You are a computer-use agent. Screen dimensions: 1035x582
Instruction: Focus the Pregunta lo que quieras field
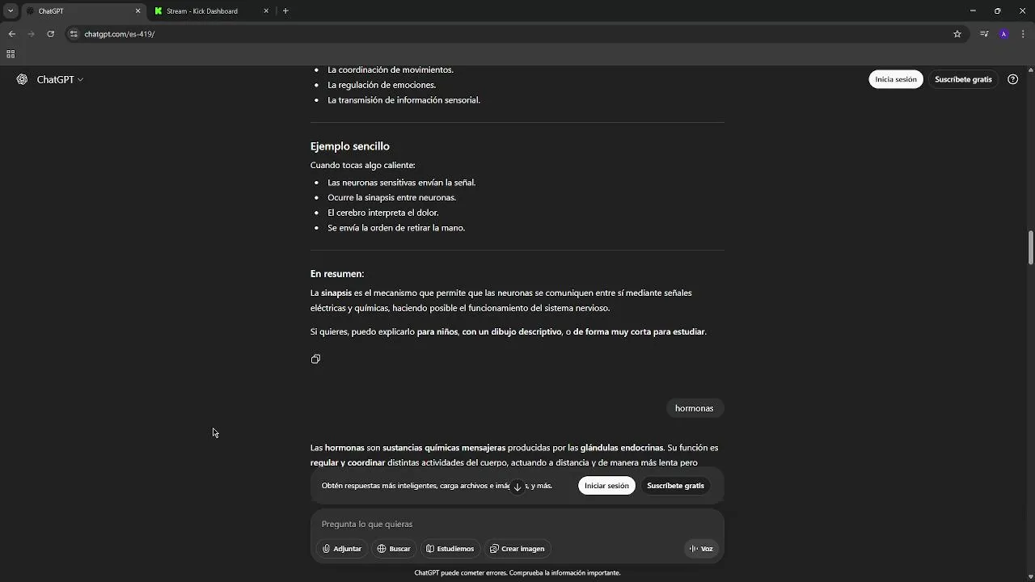(517, 524)
